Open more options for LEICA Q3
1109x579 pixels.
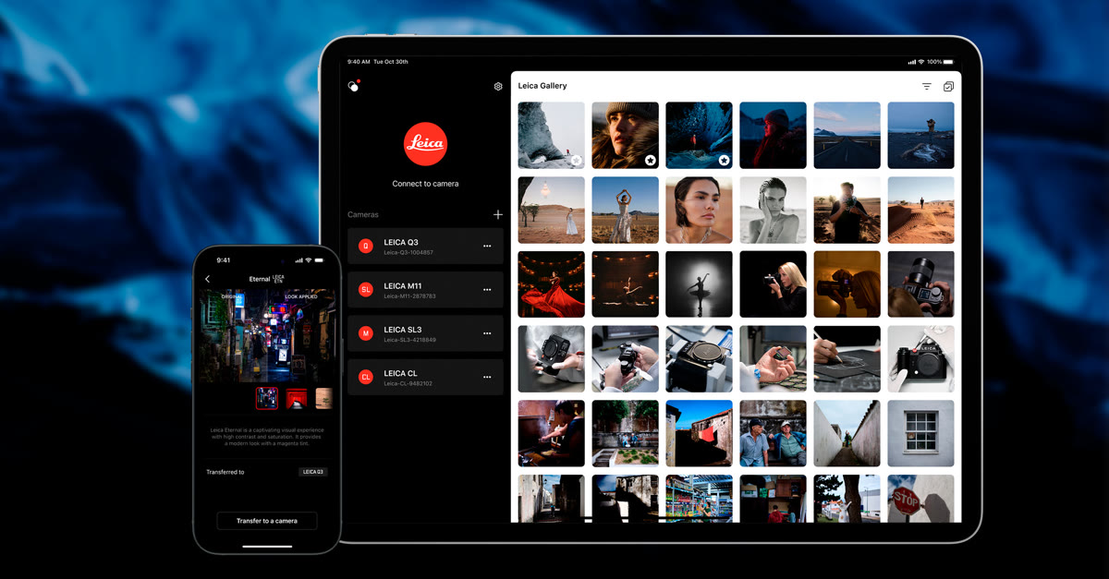(x=487, y=247)
